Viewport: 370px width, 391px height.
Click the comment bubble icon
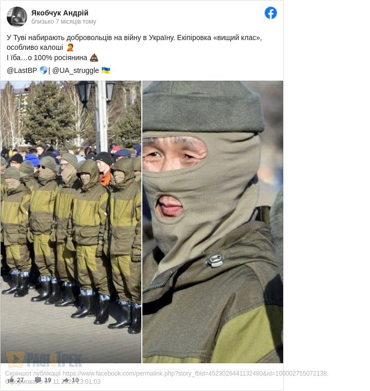pos(38,380)
